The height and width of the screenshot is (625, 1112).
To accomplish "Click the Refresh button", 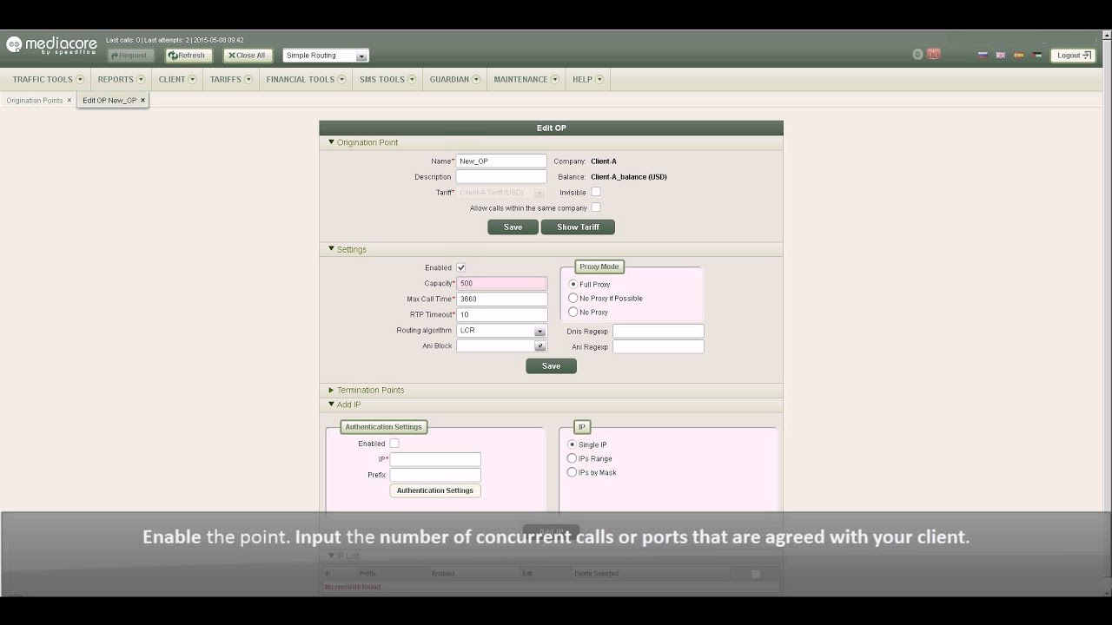I will coord(189,56).
